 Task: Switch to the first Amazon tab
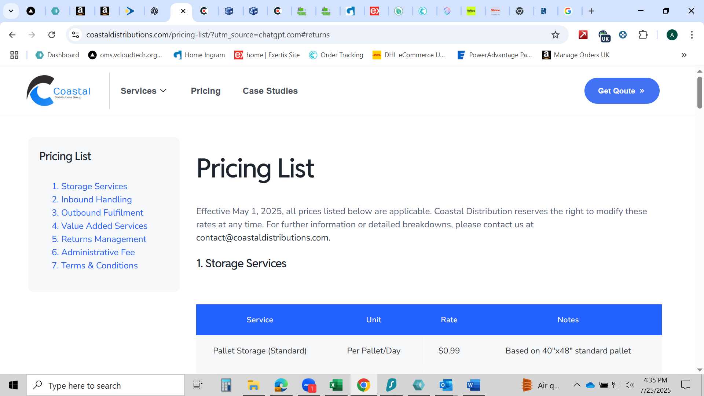[80, 11]
